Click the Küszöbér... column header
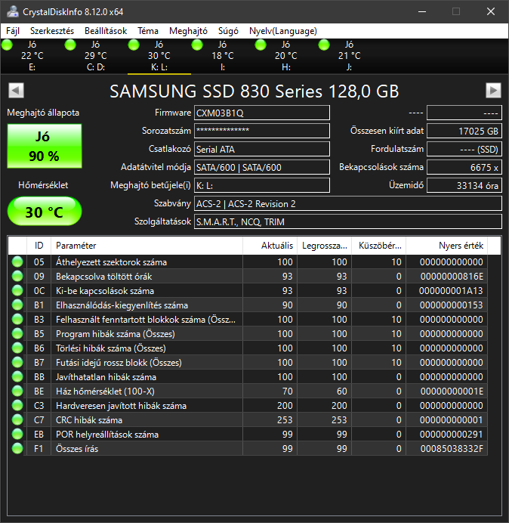Viewport: 509px width, 523px height. pyautogui.click(x=378, y=246)
